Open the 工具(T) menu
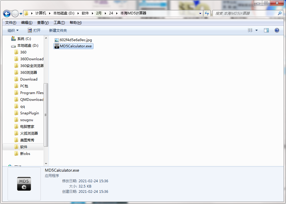The image size is (286, 204). click(59, 23)
